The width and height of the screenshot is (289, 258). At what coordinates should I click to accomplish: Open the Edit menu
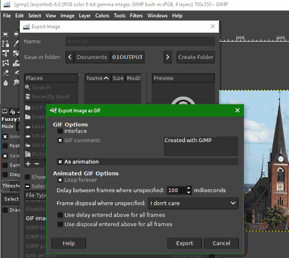pos(19,15)
